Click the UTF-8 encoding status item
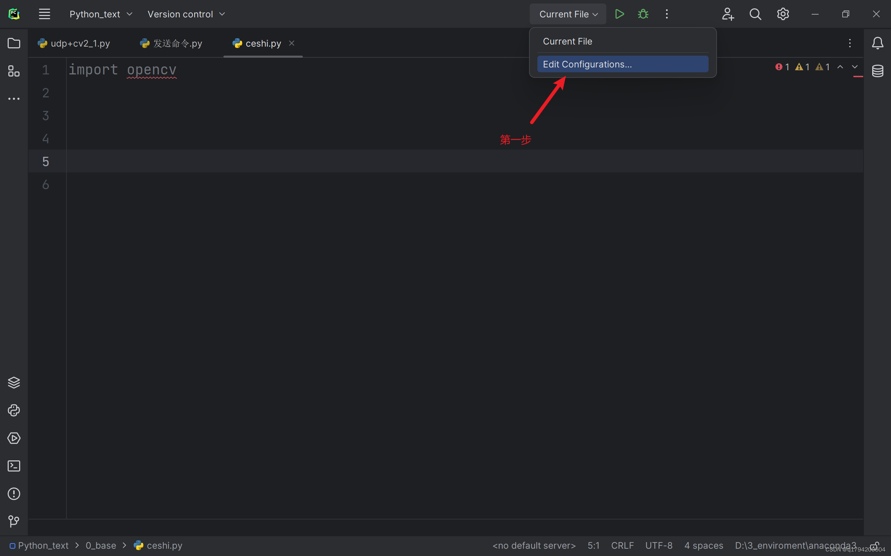The height and width of the screenshot is (556, 891). [659, 545]
